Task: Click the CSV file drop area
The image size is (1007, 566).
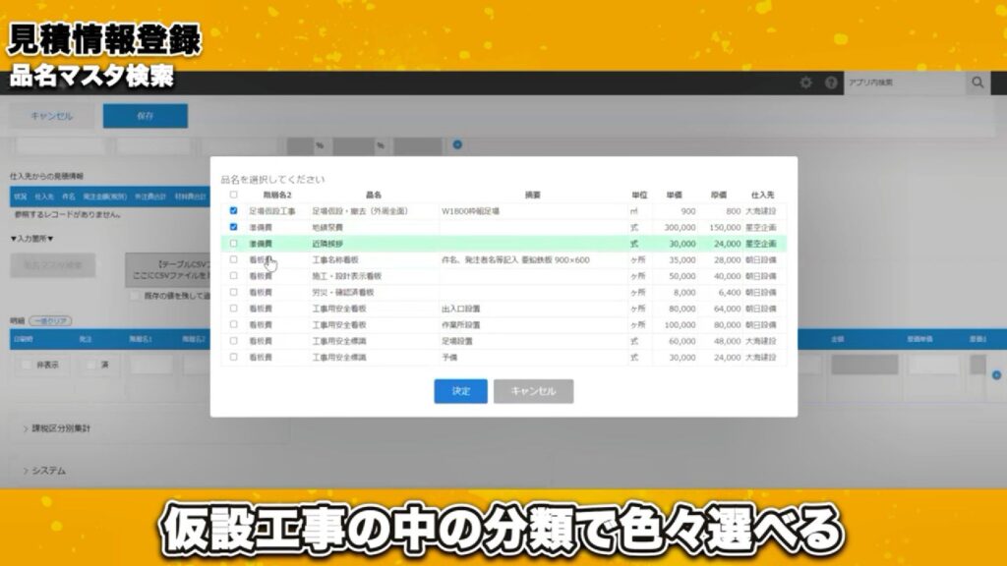Action: pos(168,269)
